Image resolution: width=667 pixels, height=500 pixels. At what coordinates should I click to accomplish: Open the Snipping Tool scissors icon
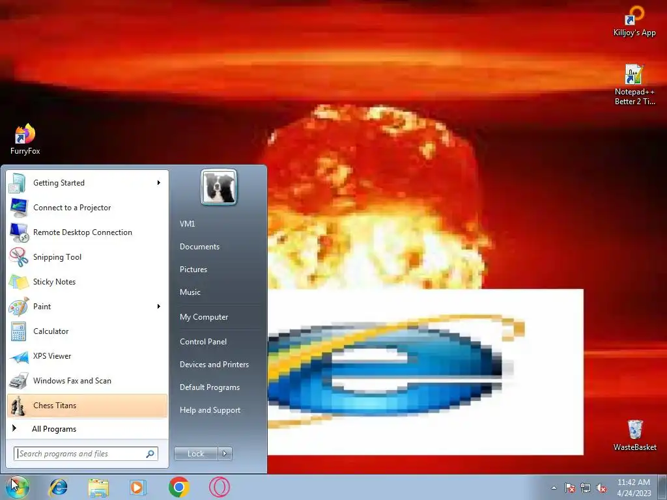(x=18, y=257)
